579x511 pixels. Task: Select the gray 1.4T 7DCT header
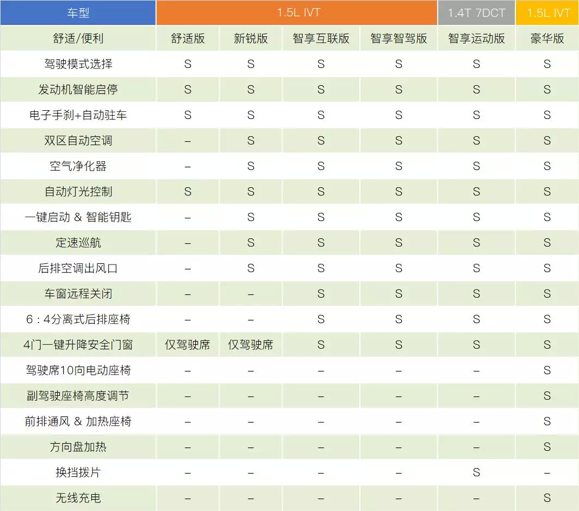[x=476, y=12]
